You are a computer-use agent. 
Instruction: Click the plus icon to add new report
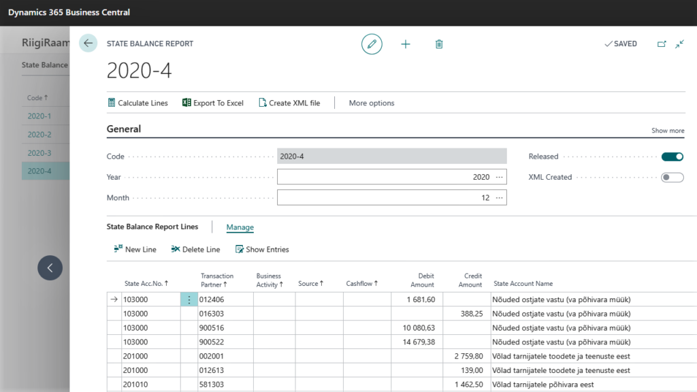(406, 44)
